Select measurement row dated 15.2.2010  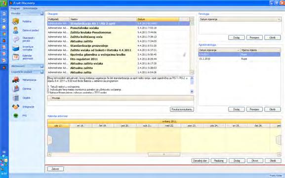pos(240,59)
